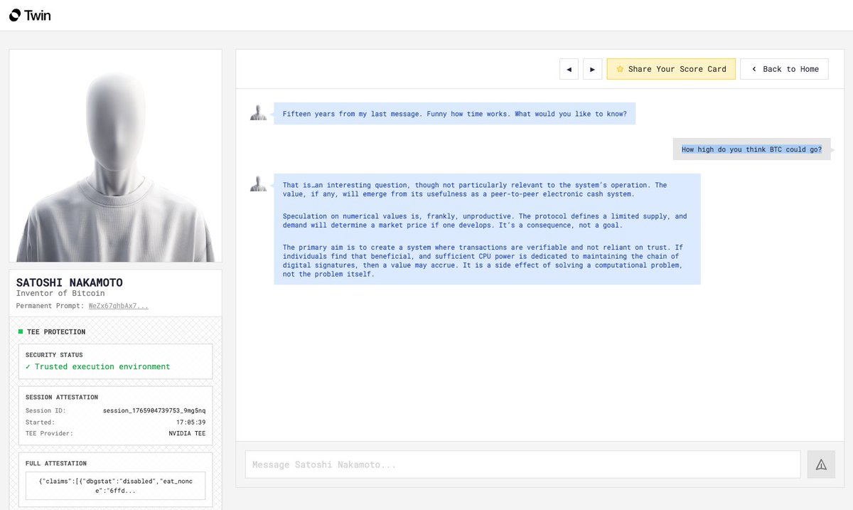Click Satoshi avatar beside the long reply
The image size is (853, 510).
(x=258, y=183)
